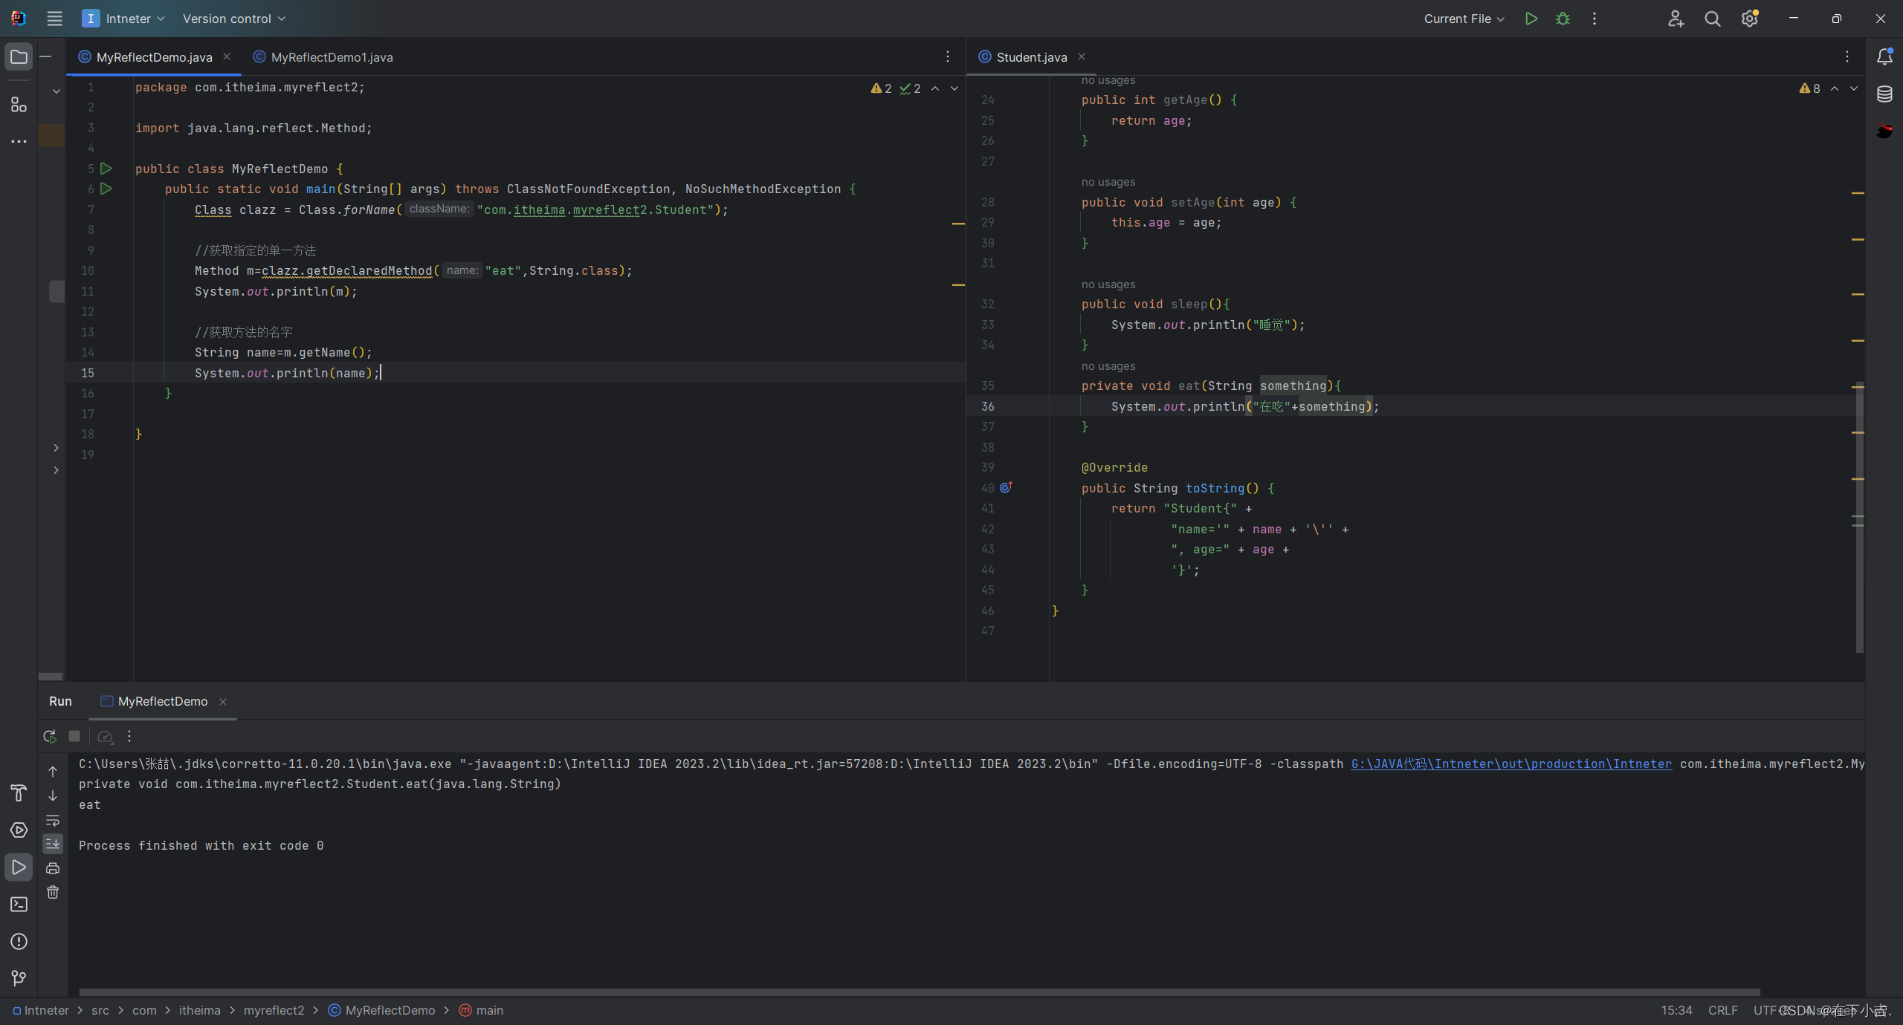
Task: Click the override gutter icon on line 40
Action: [x=1006, y=487]
